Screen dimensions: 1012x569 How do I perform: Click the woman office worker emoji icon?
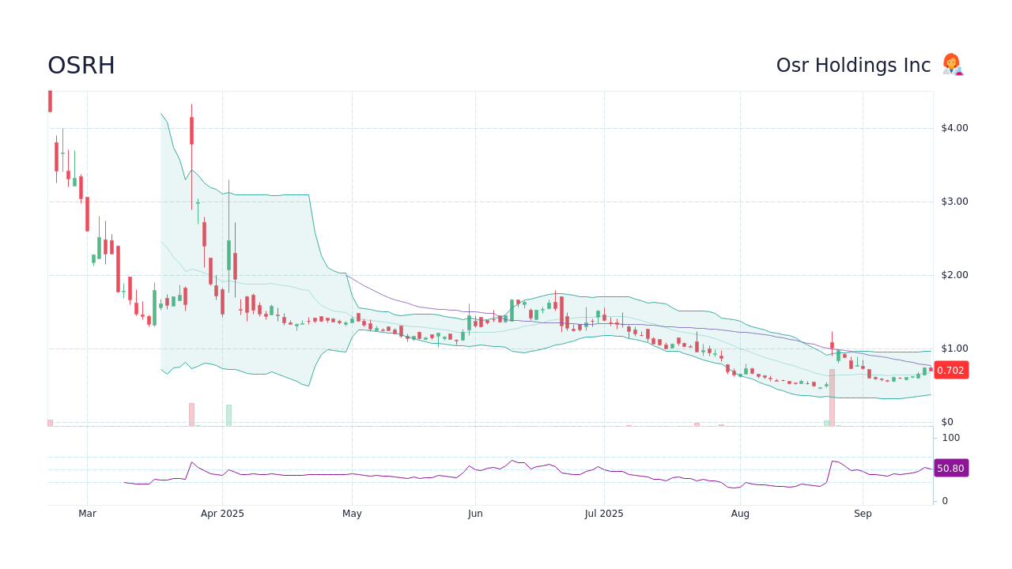click(x=952, y=65)
